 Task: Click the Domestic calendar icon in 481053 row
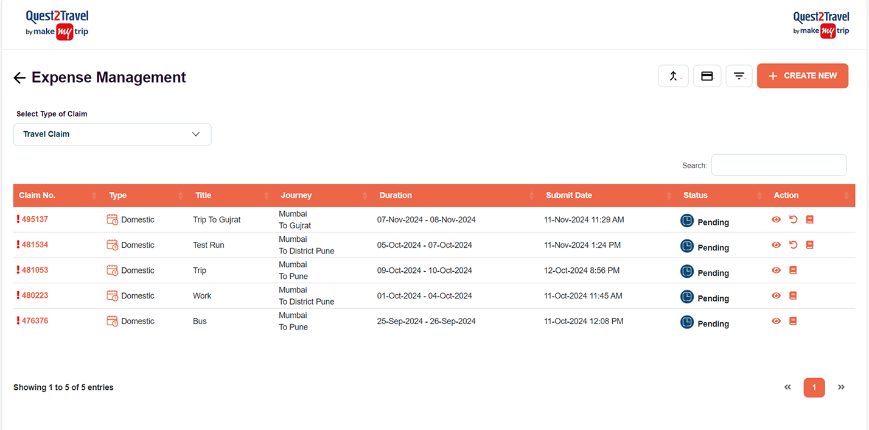click(112, 270)
